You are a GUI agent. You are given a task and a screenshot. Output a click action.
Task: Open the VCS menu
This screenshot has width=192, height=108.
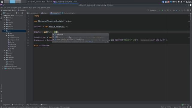39,8
